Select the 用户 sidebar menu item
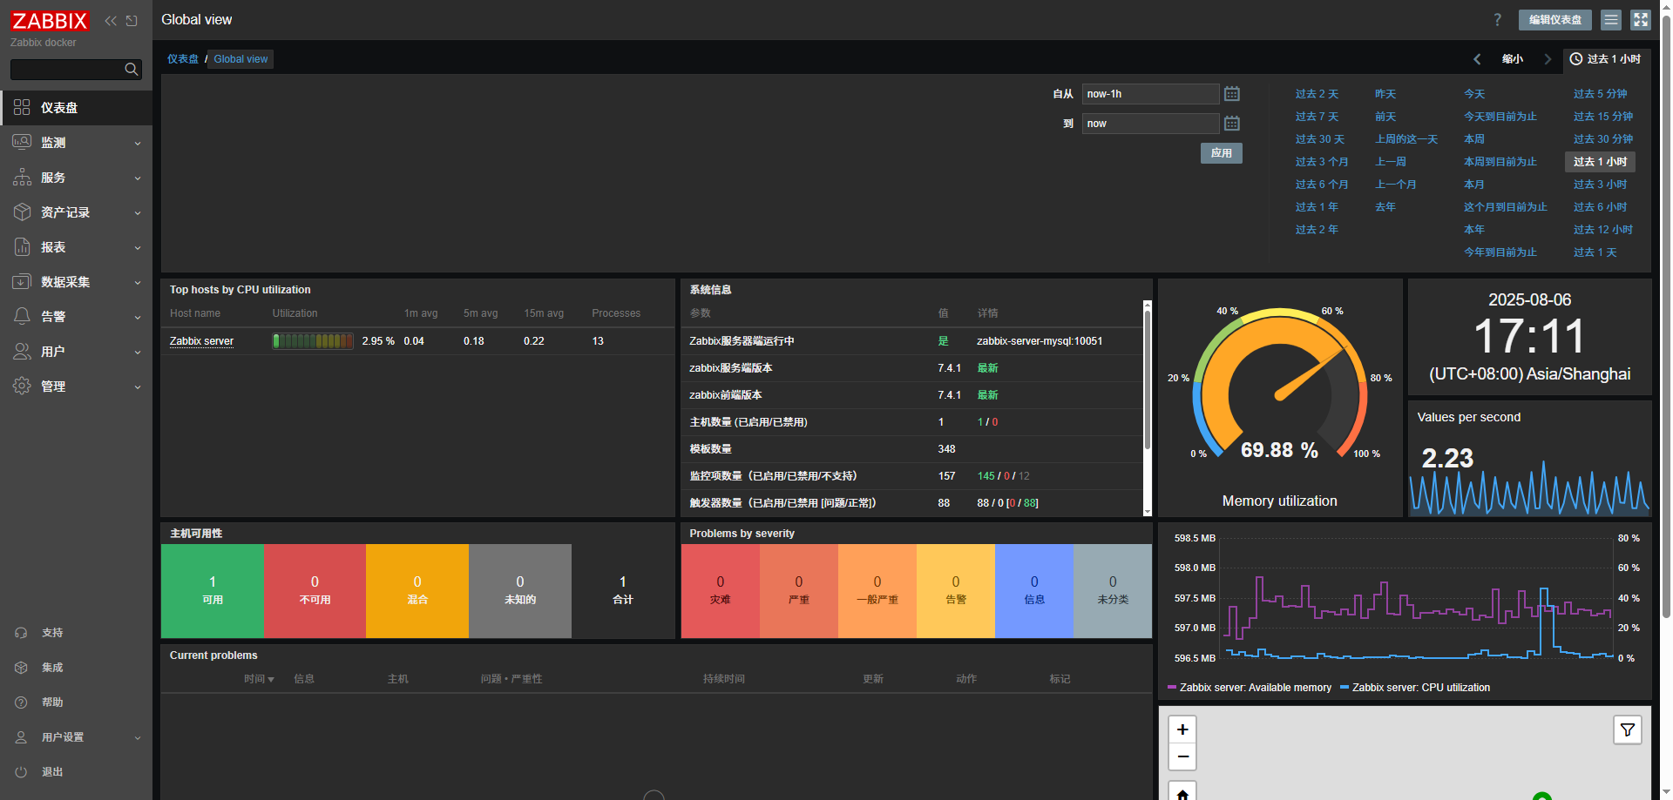This screenshot has width=1673, height=800. coord(76,351)
